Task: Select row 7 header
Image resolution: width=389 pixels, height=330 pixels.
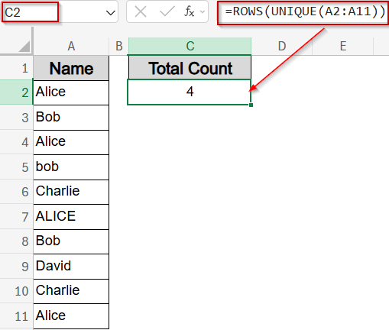Action: [16, 216]
